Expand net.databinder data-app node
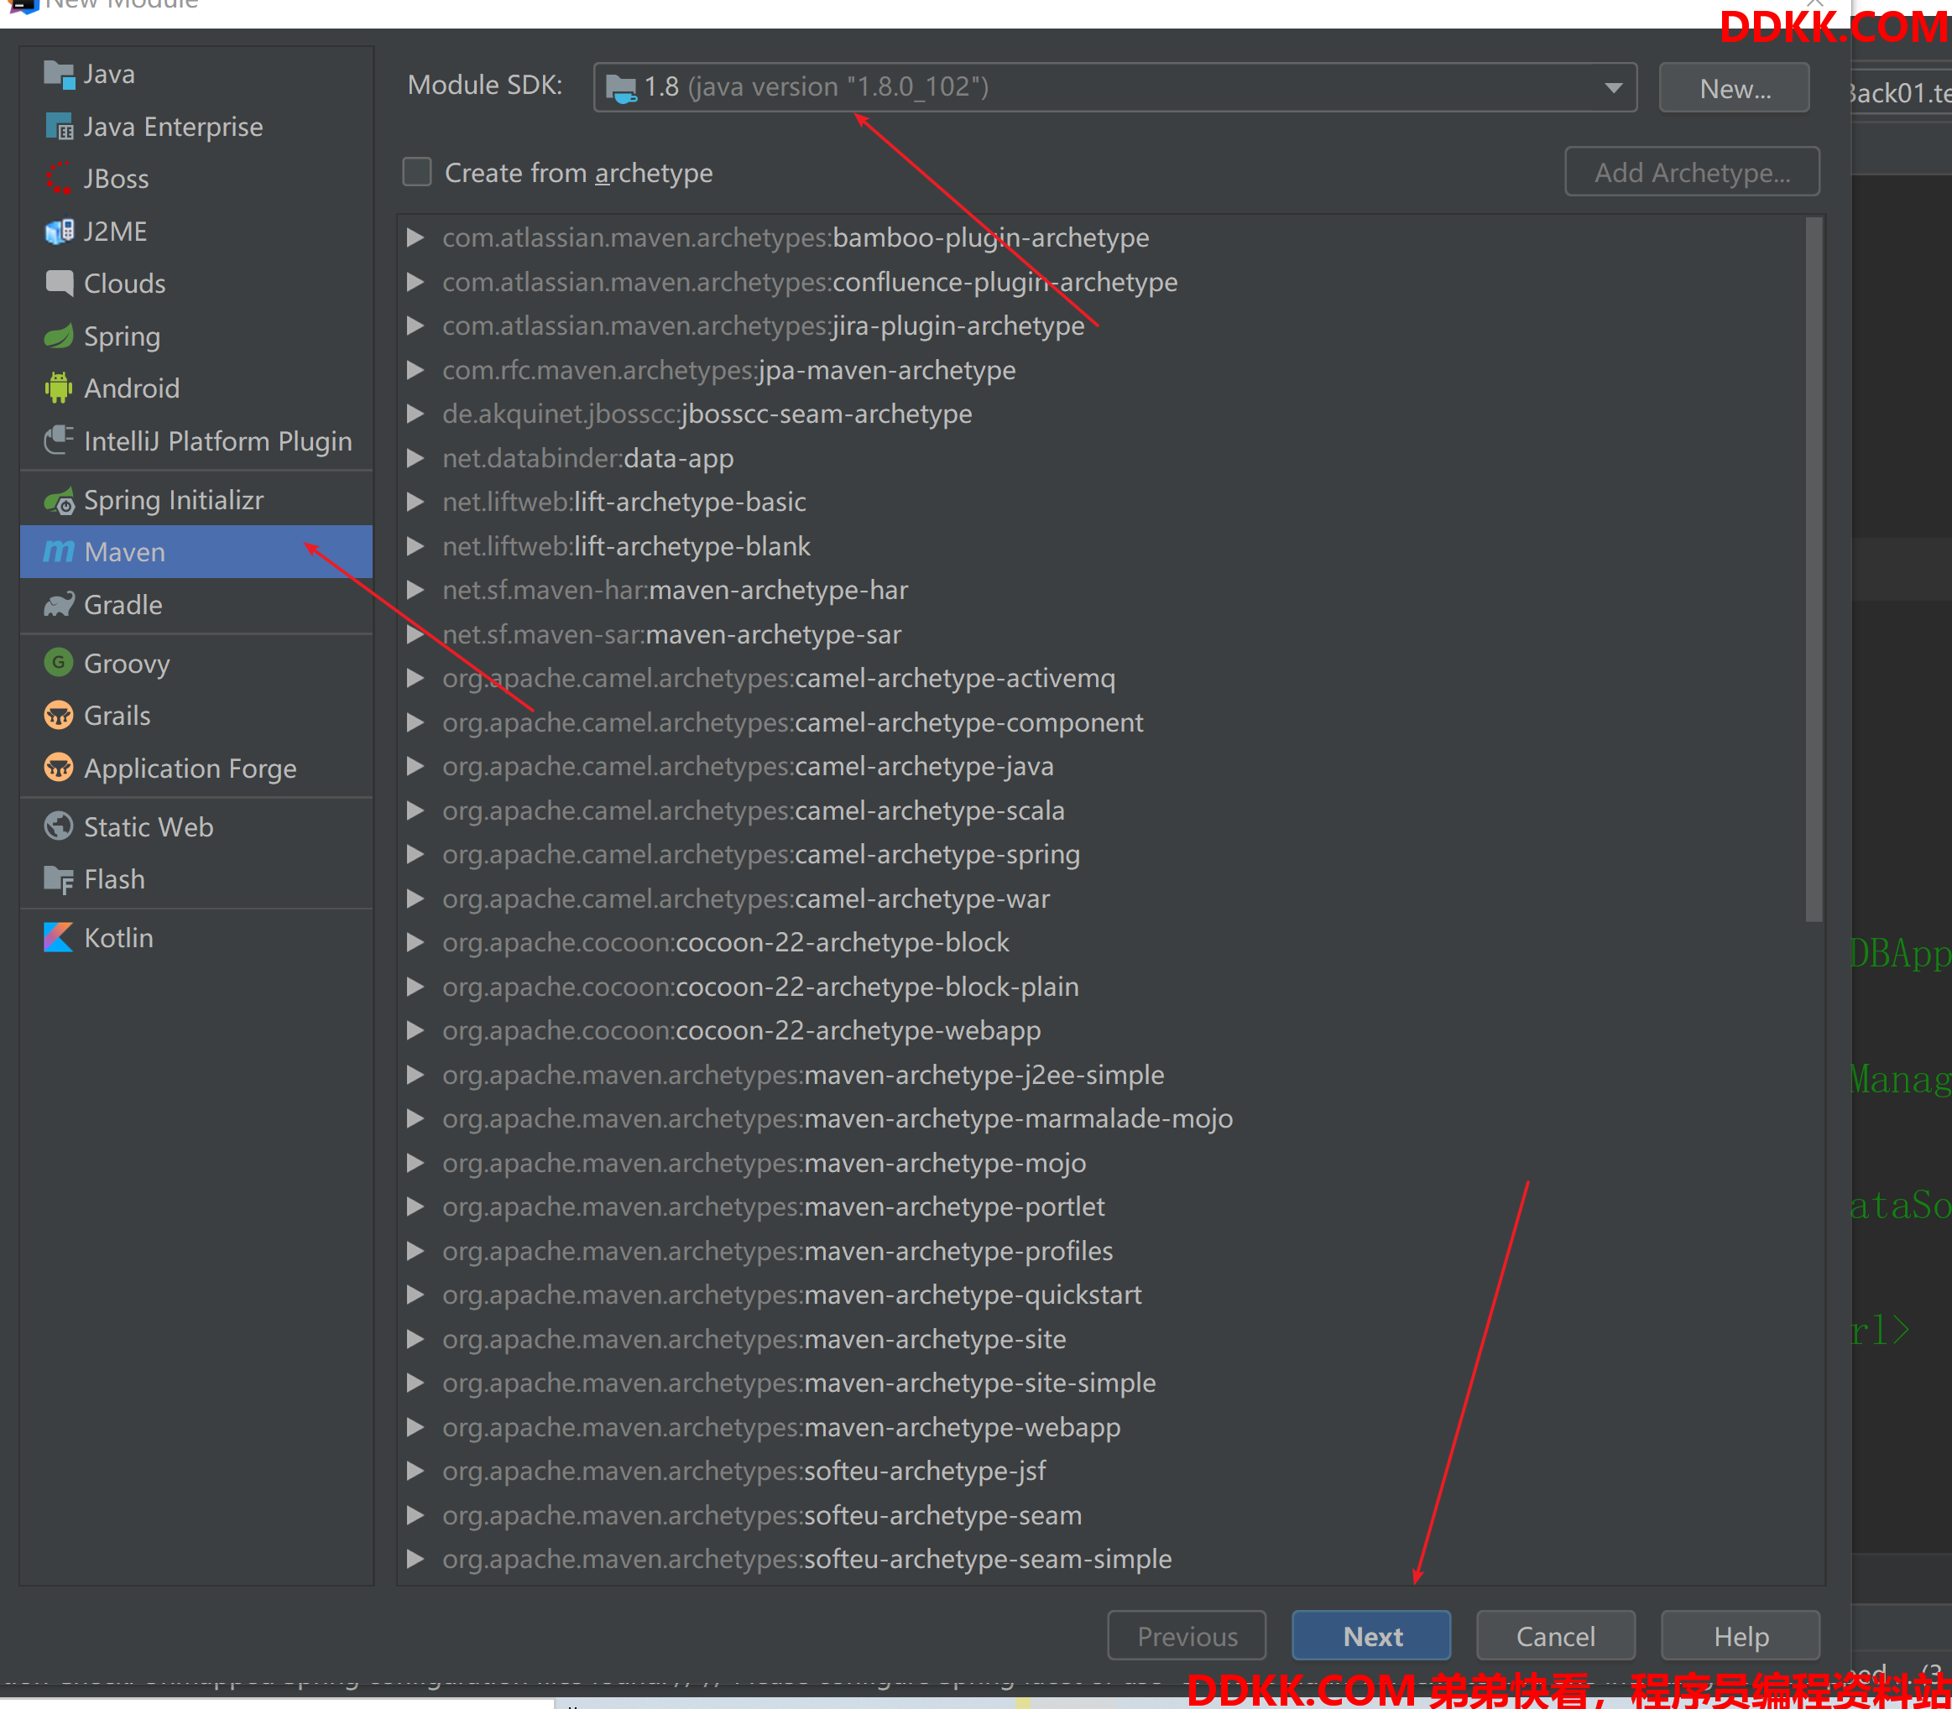Screen dimensions: 1952x1709 (x=416, y=459)
